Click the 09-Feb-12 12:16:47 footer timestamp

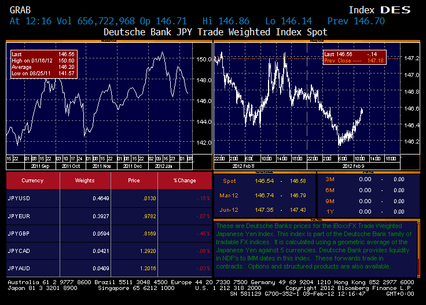pos(334,294)
